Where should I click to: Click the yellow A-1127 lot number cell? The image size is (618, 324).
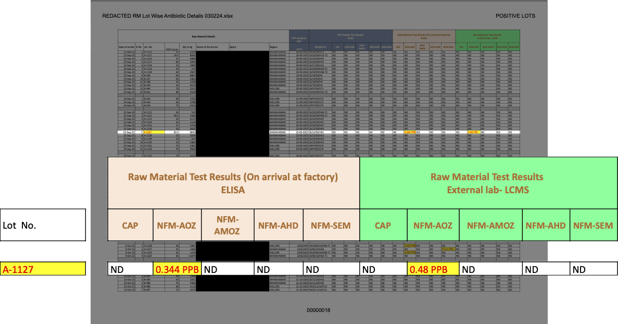click(43, 270)
